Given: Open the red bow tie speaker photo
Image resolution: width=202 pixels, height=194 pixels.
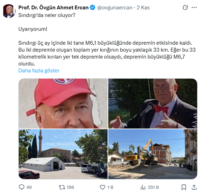Looking at the screenshot, I should pos(153,104).
